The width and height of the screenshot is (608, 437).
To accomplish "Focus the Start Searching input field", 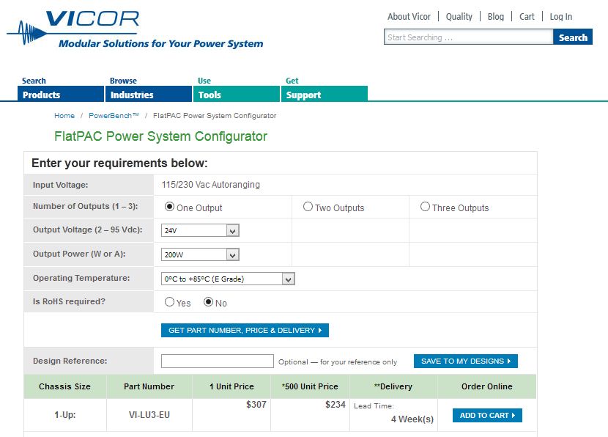I will coord(468,37).
